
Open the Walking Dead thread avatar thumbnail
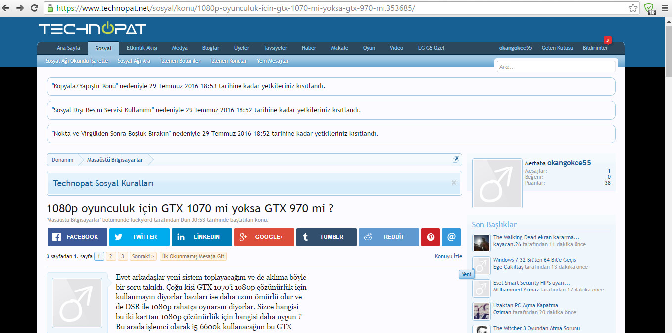click(481, 243)
